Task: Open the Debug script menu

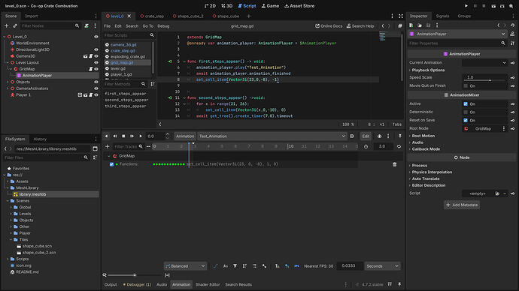Action: [163, 25]
